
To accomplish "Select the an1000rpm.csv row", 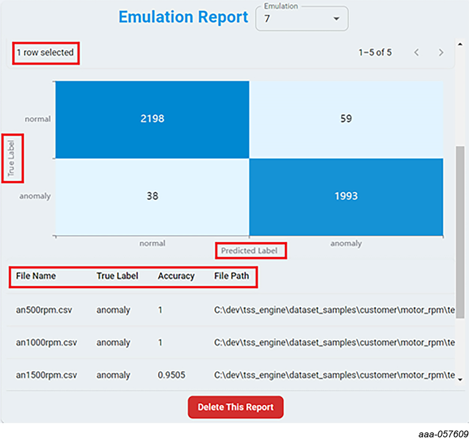I will click(x=231, y=342).
